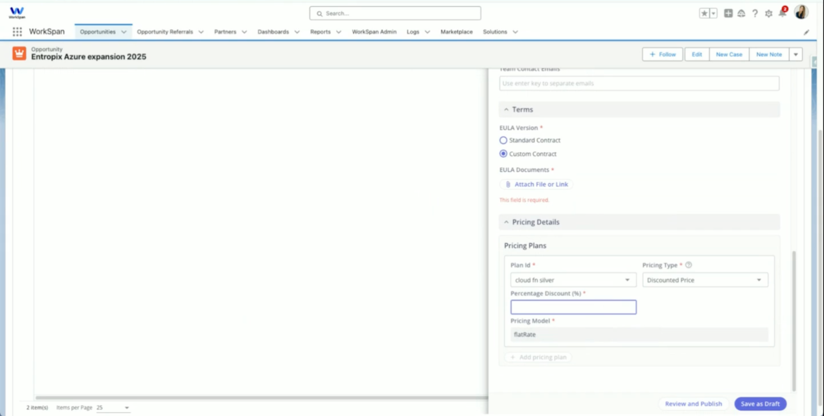The width and height of the screenshot is (824, 416).
Task: Collapse the Terms section
Action: tap(506, 110)
